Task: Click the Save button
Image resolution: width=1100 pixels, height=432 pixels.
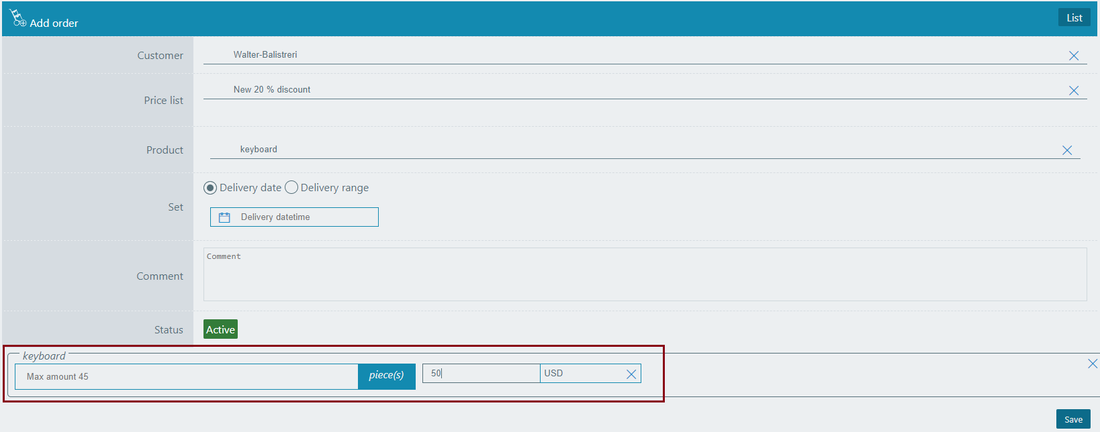Action: click(x=1072, y=419)
